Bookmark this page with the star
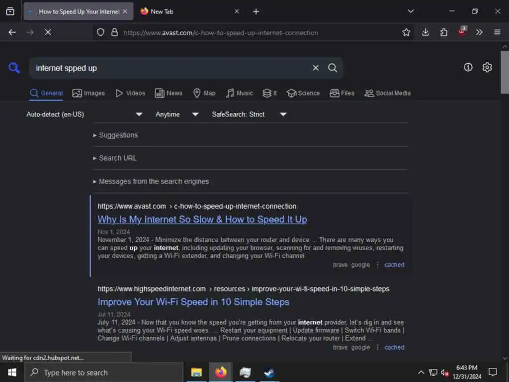The height and width of the screenshot is (382, 509). click(406, 32)
